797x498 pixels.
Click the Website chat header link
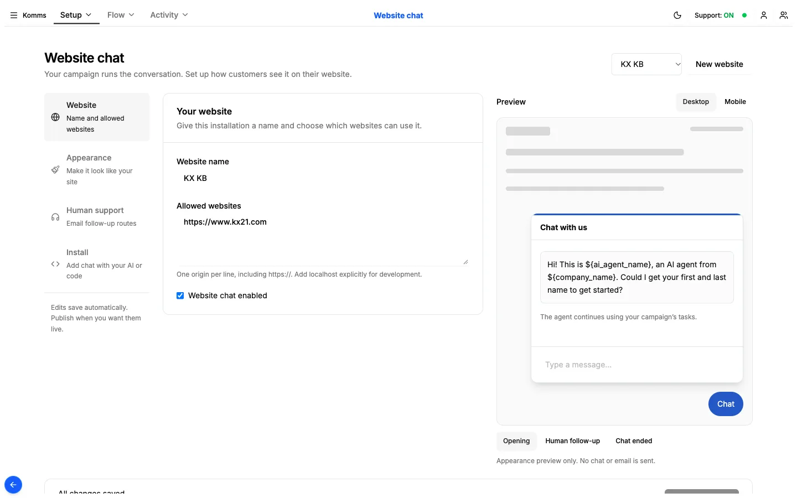(398, 15)
